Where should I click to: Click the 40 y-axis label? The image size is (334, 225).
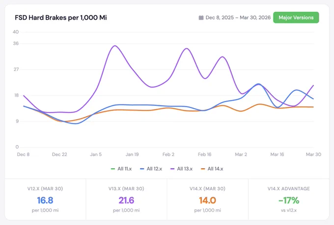(16, 32)
